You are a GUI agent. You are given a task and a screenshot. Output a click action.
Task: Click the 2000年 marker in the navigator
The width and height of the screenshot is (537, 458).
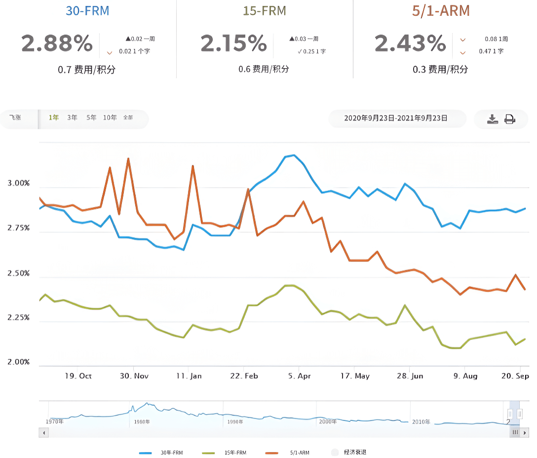point(328,421)
